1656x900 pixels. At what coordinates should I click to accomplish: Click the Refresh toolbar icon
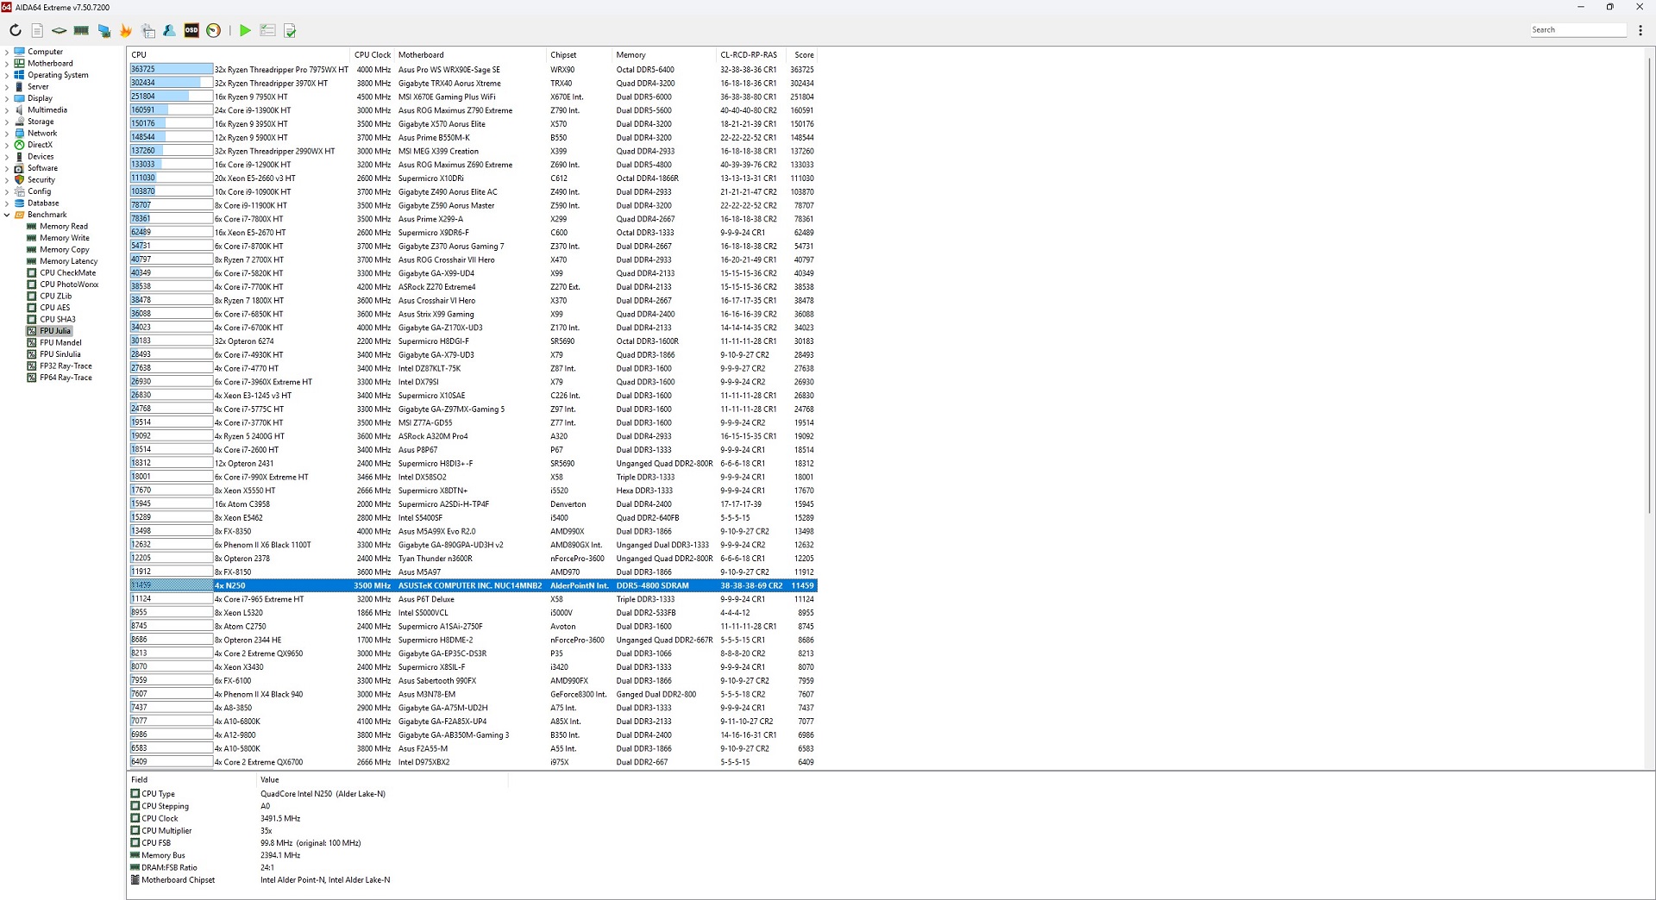[15, 30]
